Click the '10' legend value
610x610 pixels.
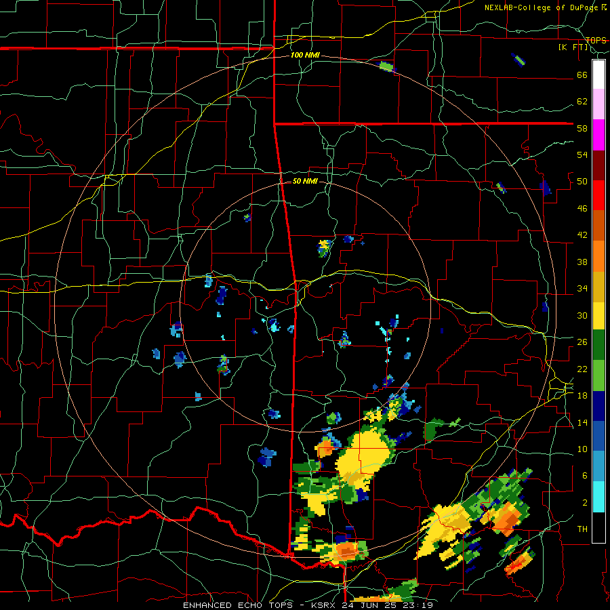[x=582, y=449]
